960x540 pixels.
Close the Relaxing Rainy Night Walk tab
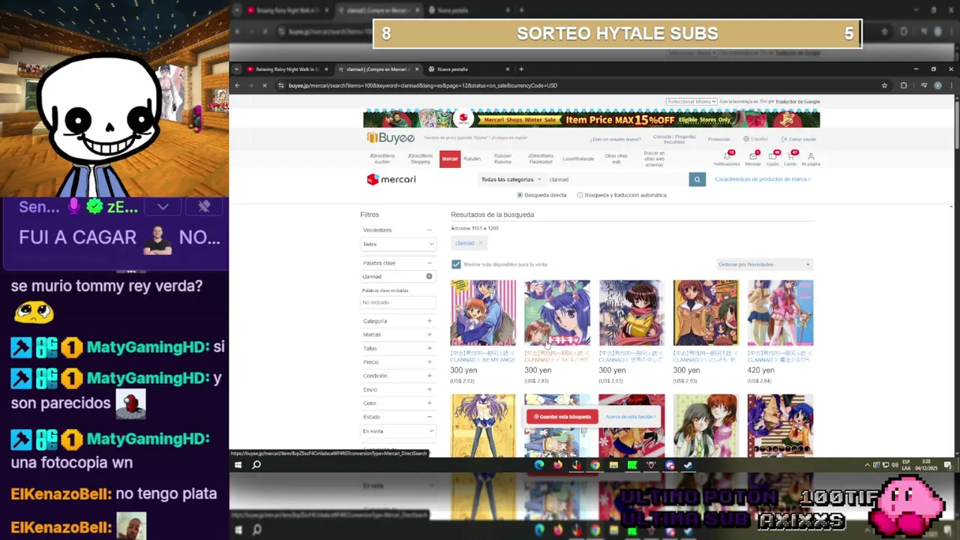[x=326, y=69]
